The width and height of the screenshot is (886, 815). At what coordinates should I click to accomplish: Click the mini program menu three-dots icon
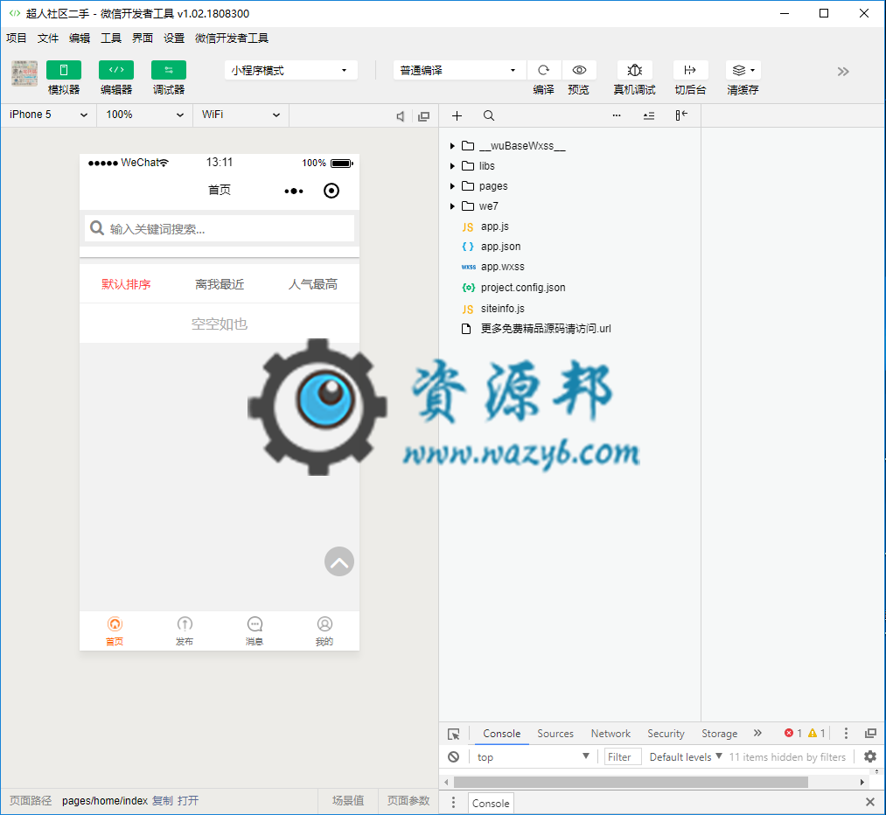click(x=294, y=191)
